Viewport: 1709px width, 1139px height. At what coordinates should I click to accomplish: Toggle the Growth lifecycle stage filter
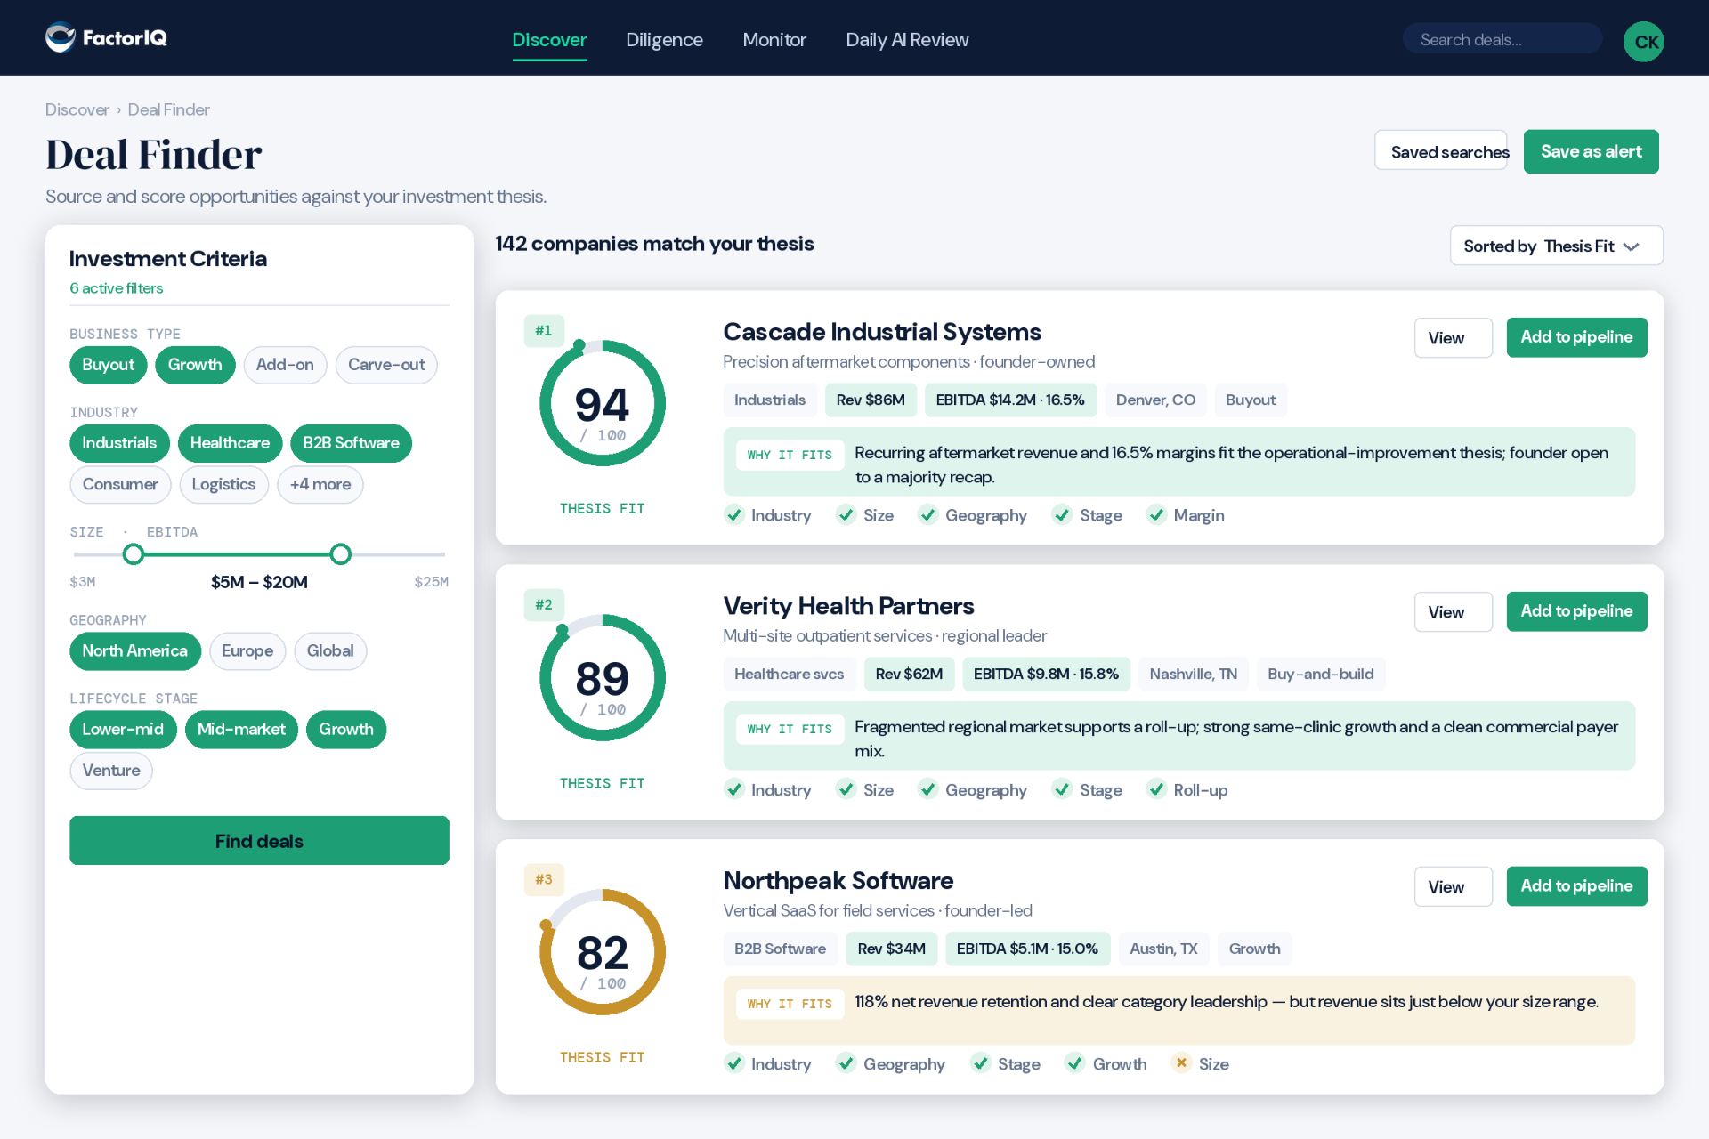coord(346,730)
